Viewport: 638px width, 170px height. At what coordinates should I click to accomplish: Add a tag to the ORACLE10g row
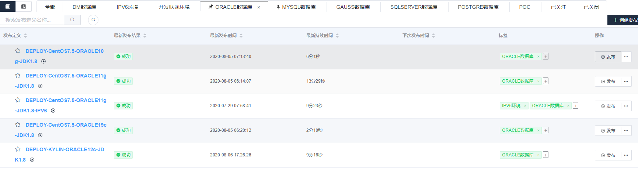tap(545, 57)
